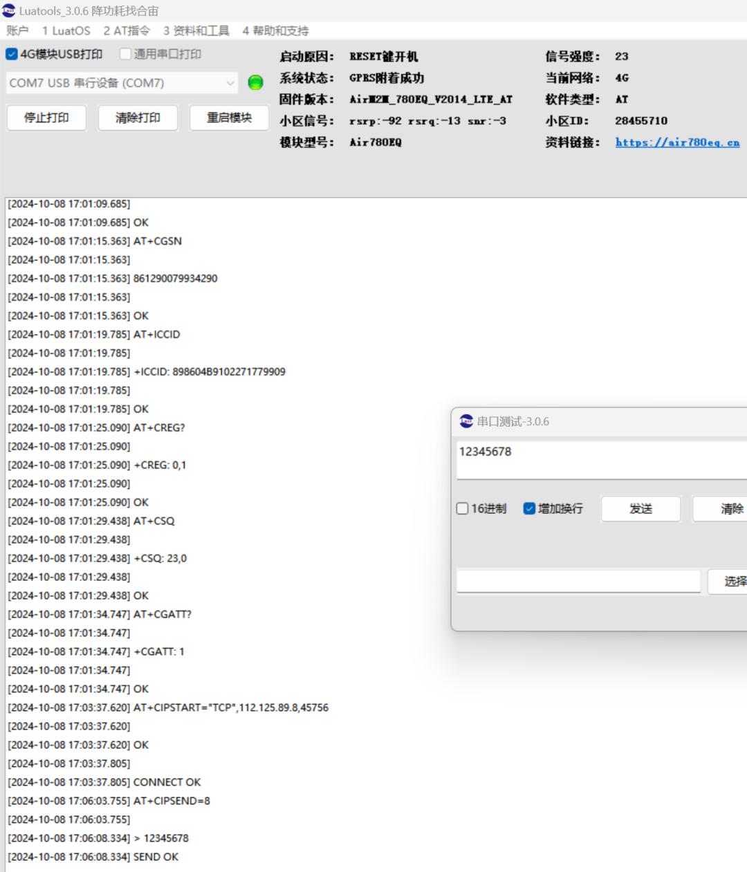Click the 选择 button in serial test

click(728, 581)
